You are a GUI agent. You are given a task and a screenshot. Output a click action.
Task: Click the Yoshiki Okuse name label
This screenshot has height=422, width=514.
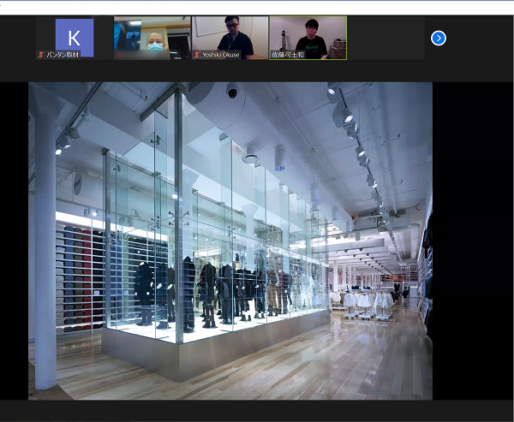221,55
